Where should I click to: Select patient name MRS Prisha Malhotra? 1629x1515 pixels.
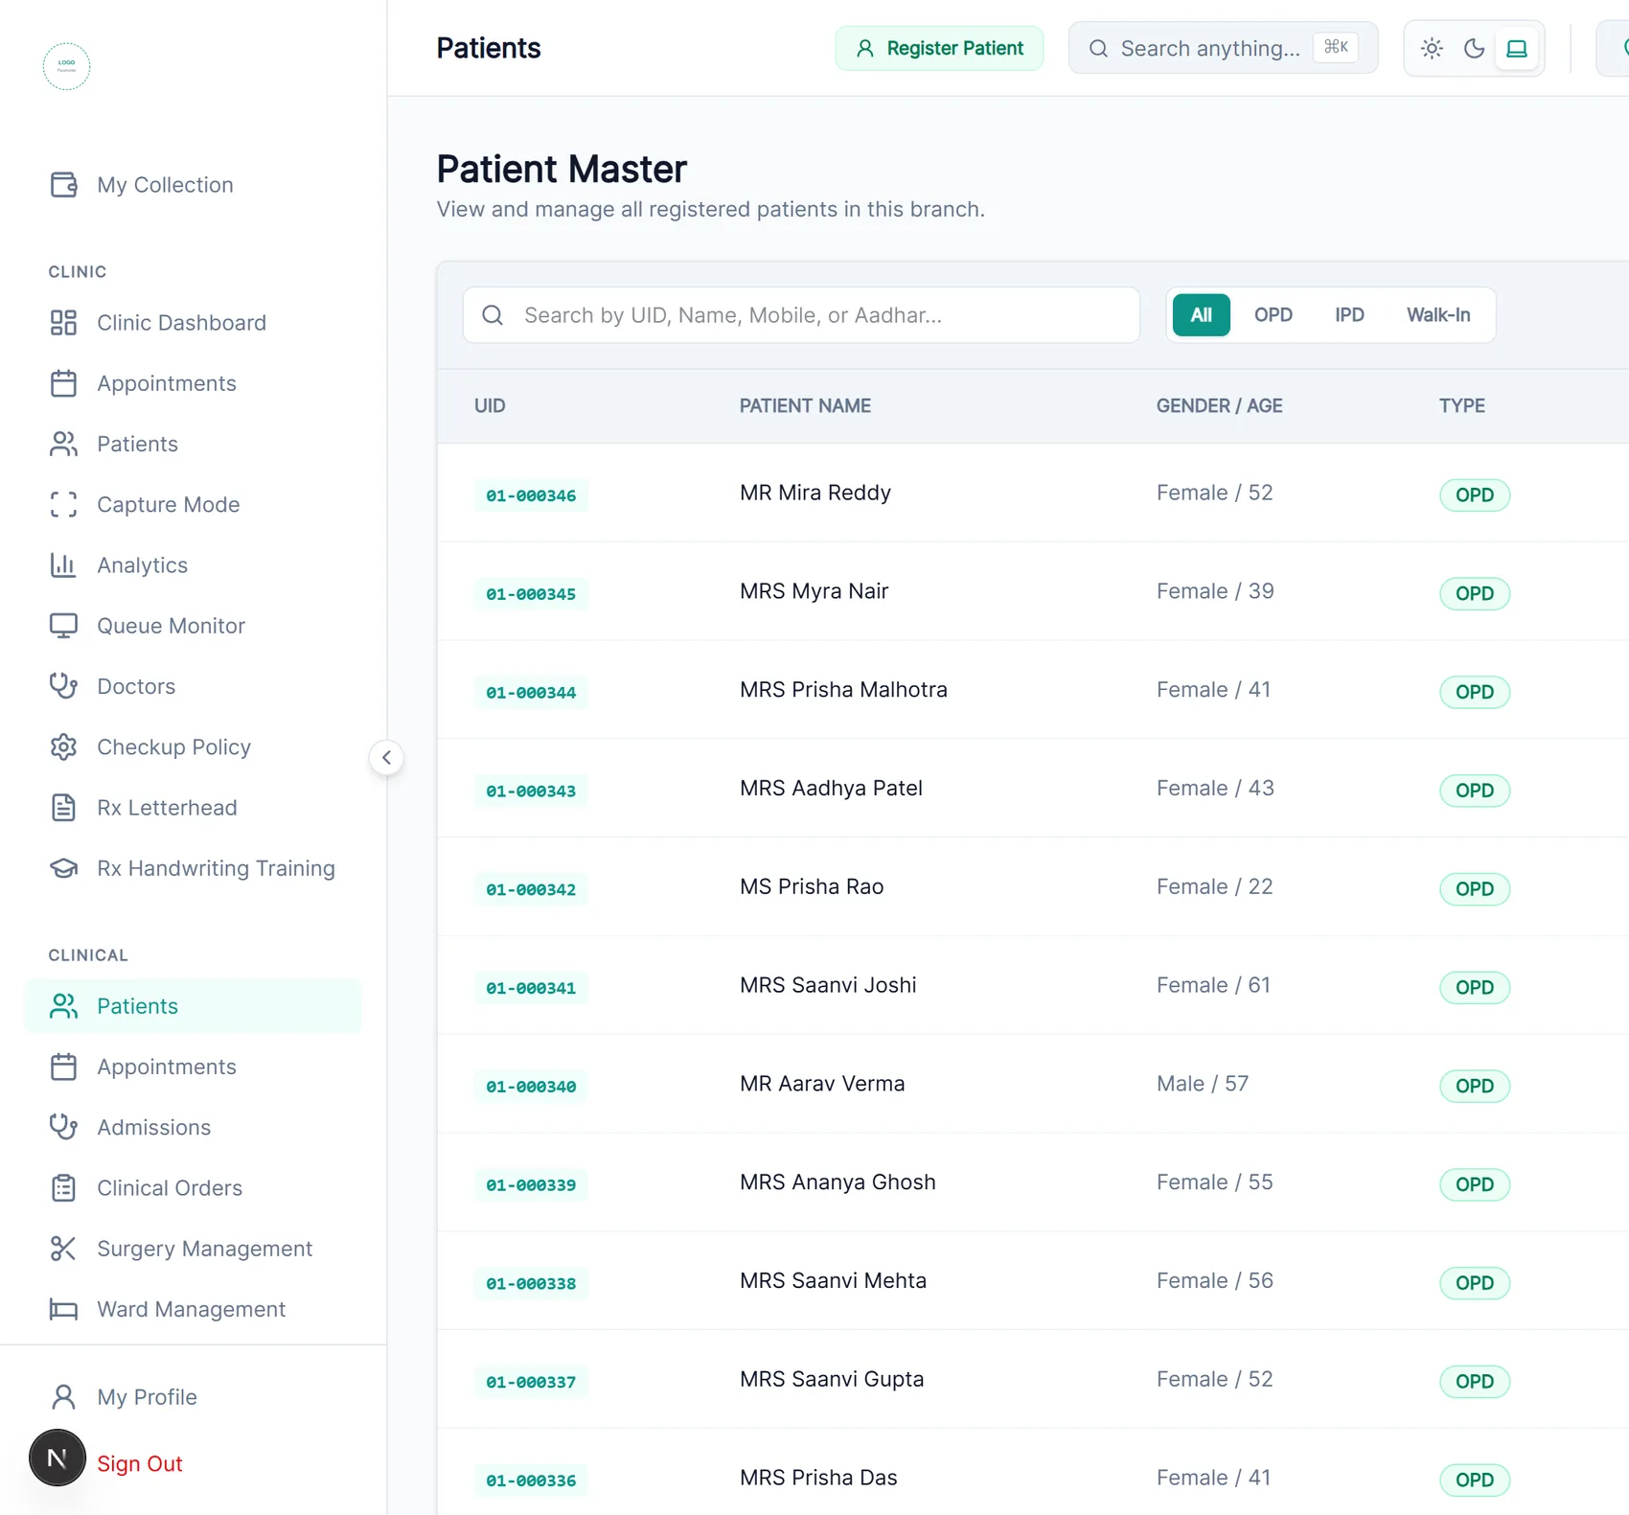(x=843, y=690)
